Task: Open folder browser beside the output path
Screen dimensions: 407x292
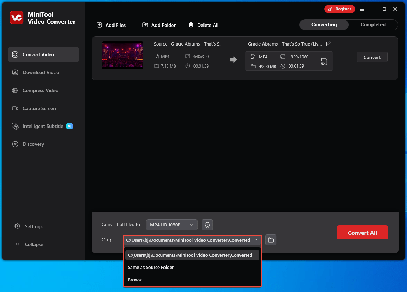Action: [271, 240]
